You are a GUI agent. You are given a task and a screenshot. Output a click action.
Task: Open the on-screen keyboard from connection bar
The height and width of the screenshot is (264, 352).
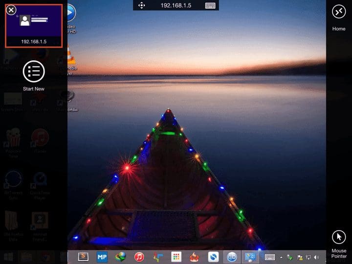(210, 5)
